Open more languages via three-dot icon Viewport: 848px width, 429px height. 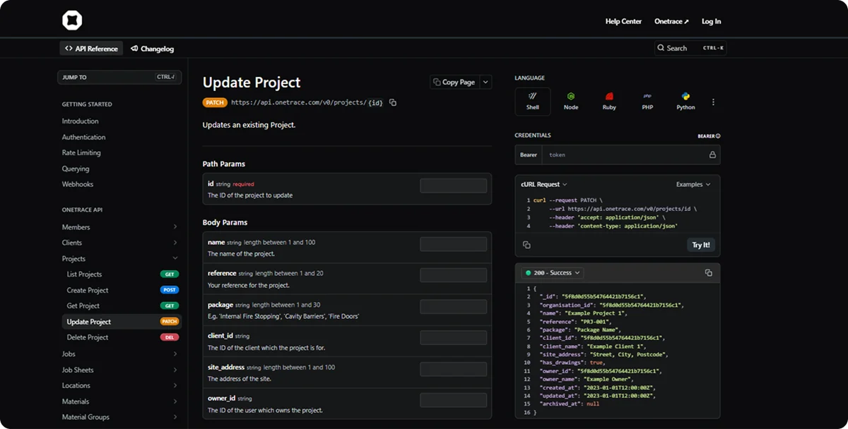713,102
